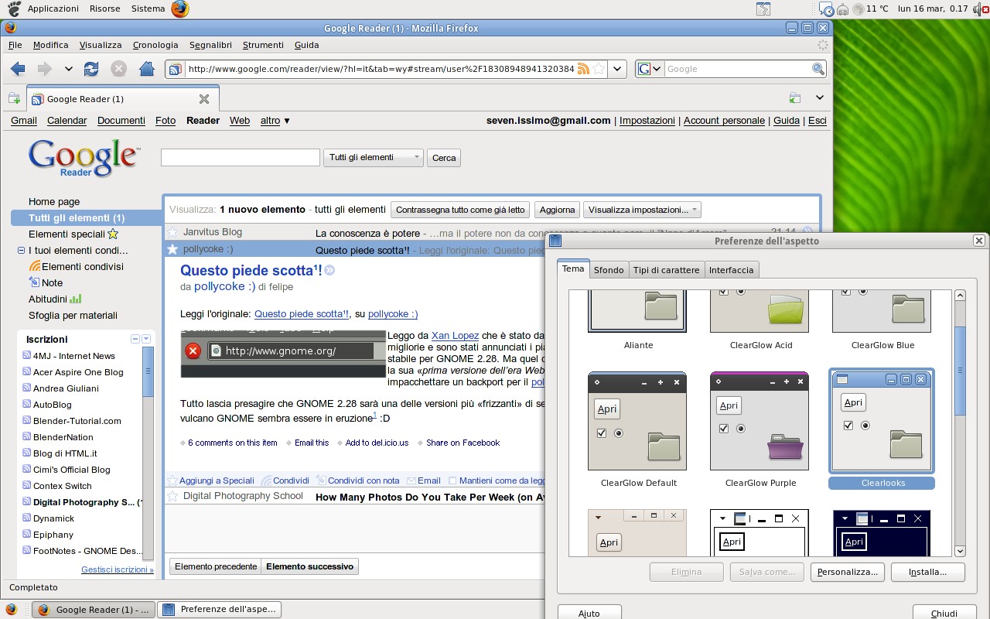Bookmark page with the address bar star
The image size is (990, 619).
point(599,69)
